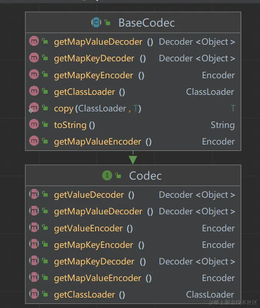This screenshot has width=260, height=308.
Task: Click method icon of BaseCodec getMapValueEncoder
Action: click(34, 141)
